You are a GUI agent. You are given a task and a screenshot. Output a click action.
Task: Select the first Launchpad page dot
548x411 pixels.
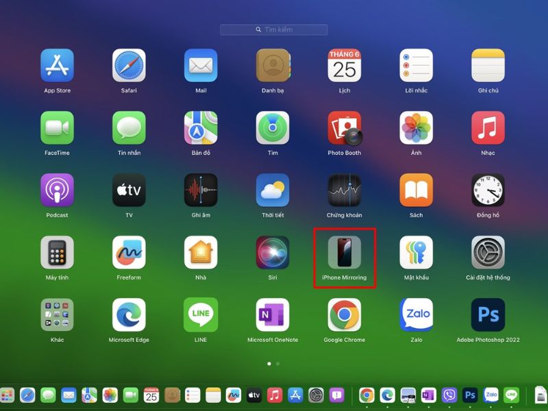coord(269,364)
